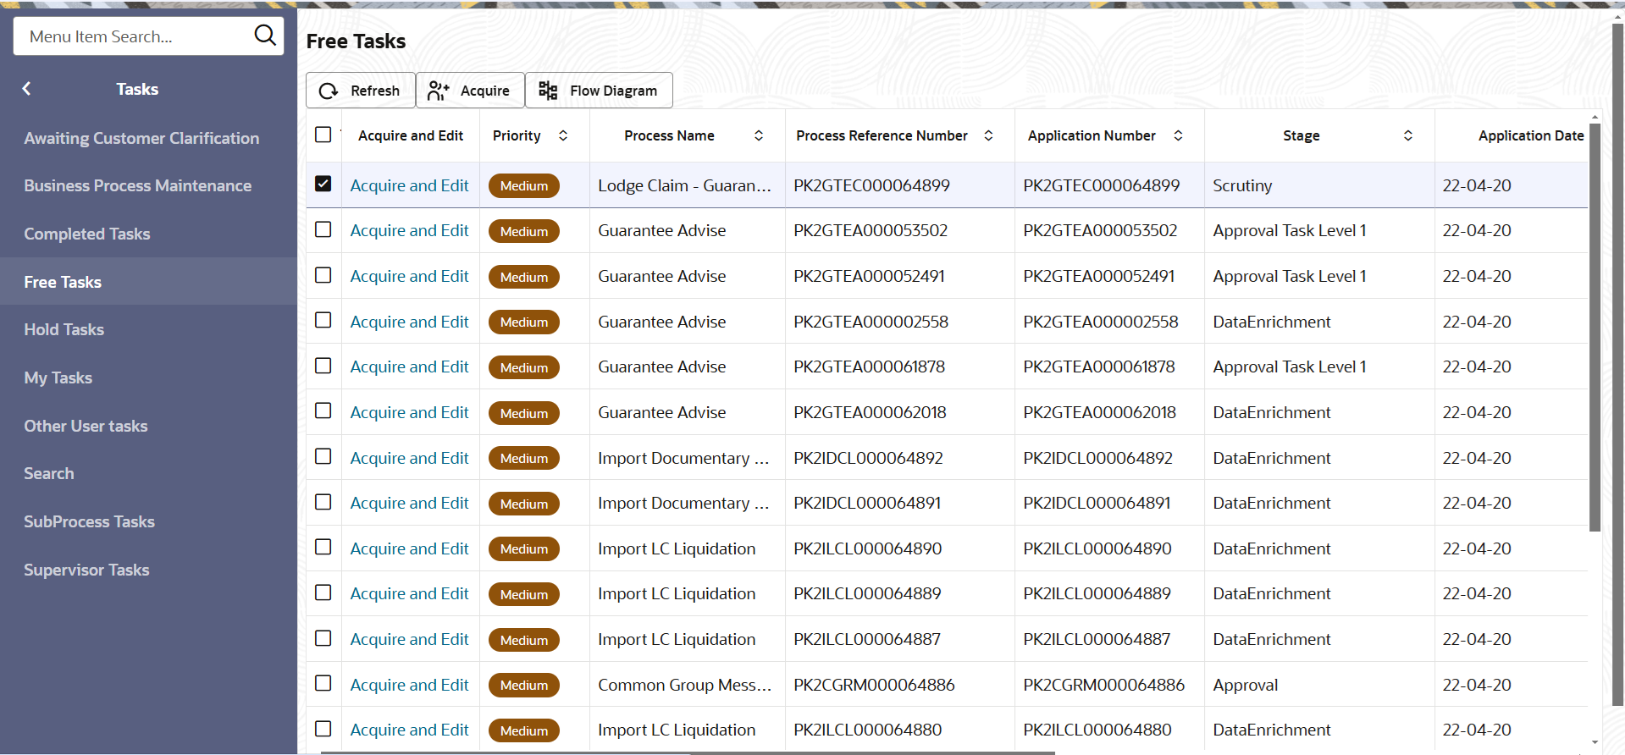Check the PK2ILCL000064889 row checkbox
This screenshot has width=1625, height=755.
tap(323, 592)
